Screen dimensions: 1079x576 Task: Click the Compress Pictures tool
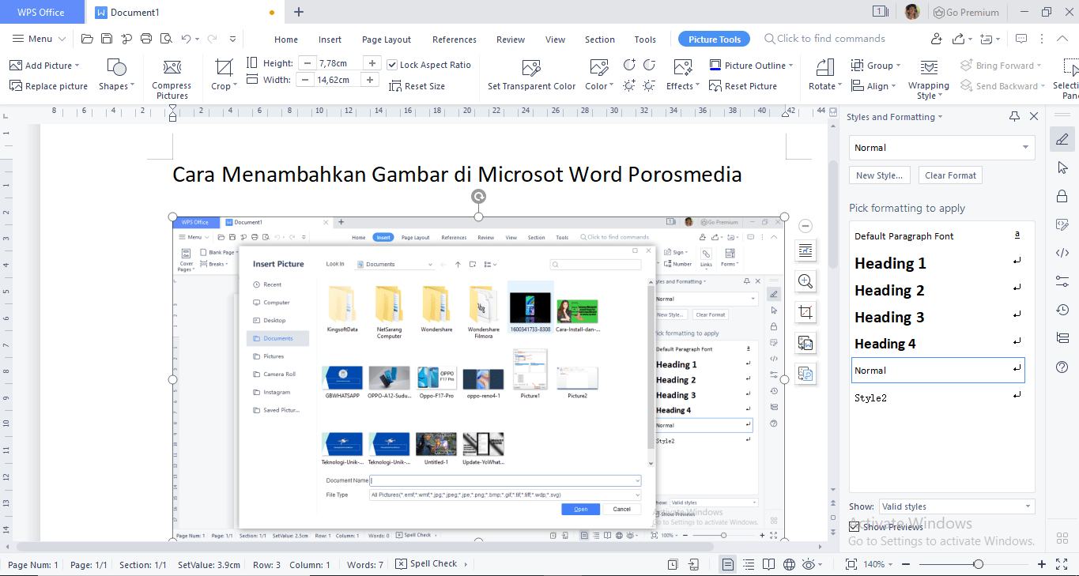pyautogui.click(x=172, y=79)
